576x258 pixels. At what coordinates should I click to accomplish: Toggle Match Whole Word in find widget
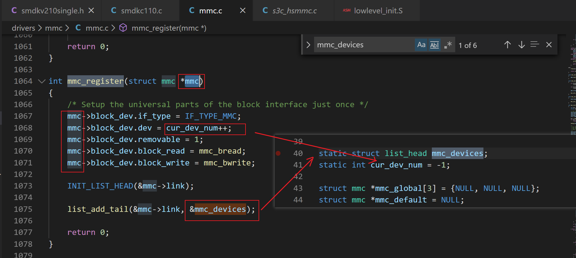[x=434, y=45]
